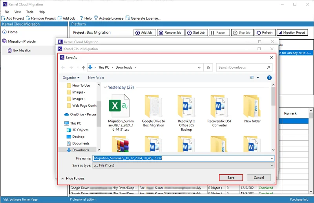Click the Save button
This screenshot has width=314, height=203.
(231, 177)
